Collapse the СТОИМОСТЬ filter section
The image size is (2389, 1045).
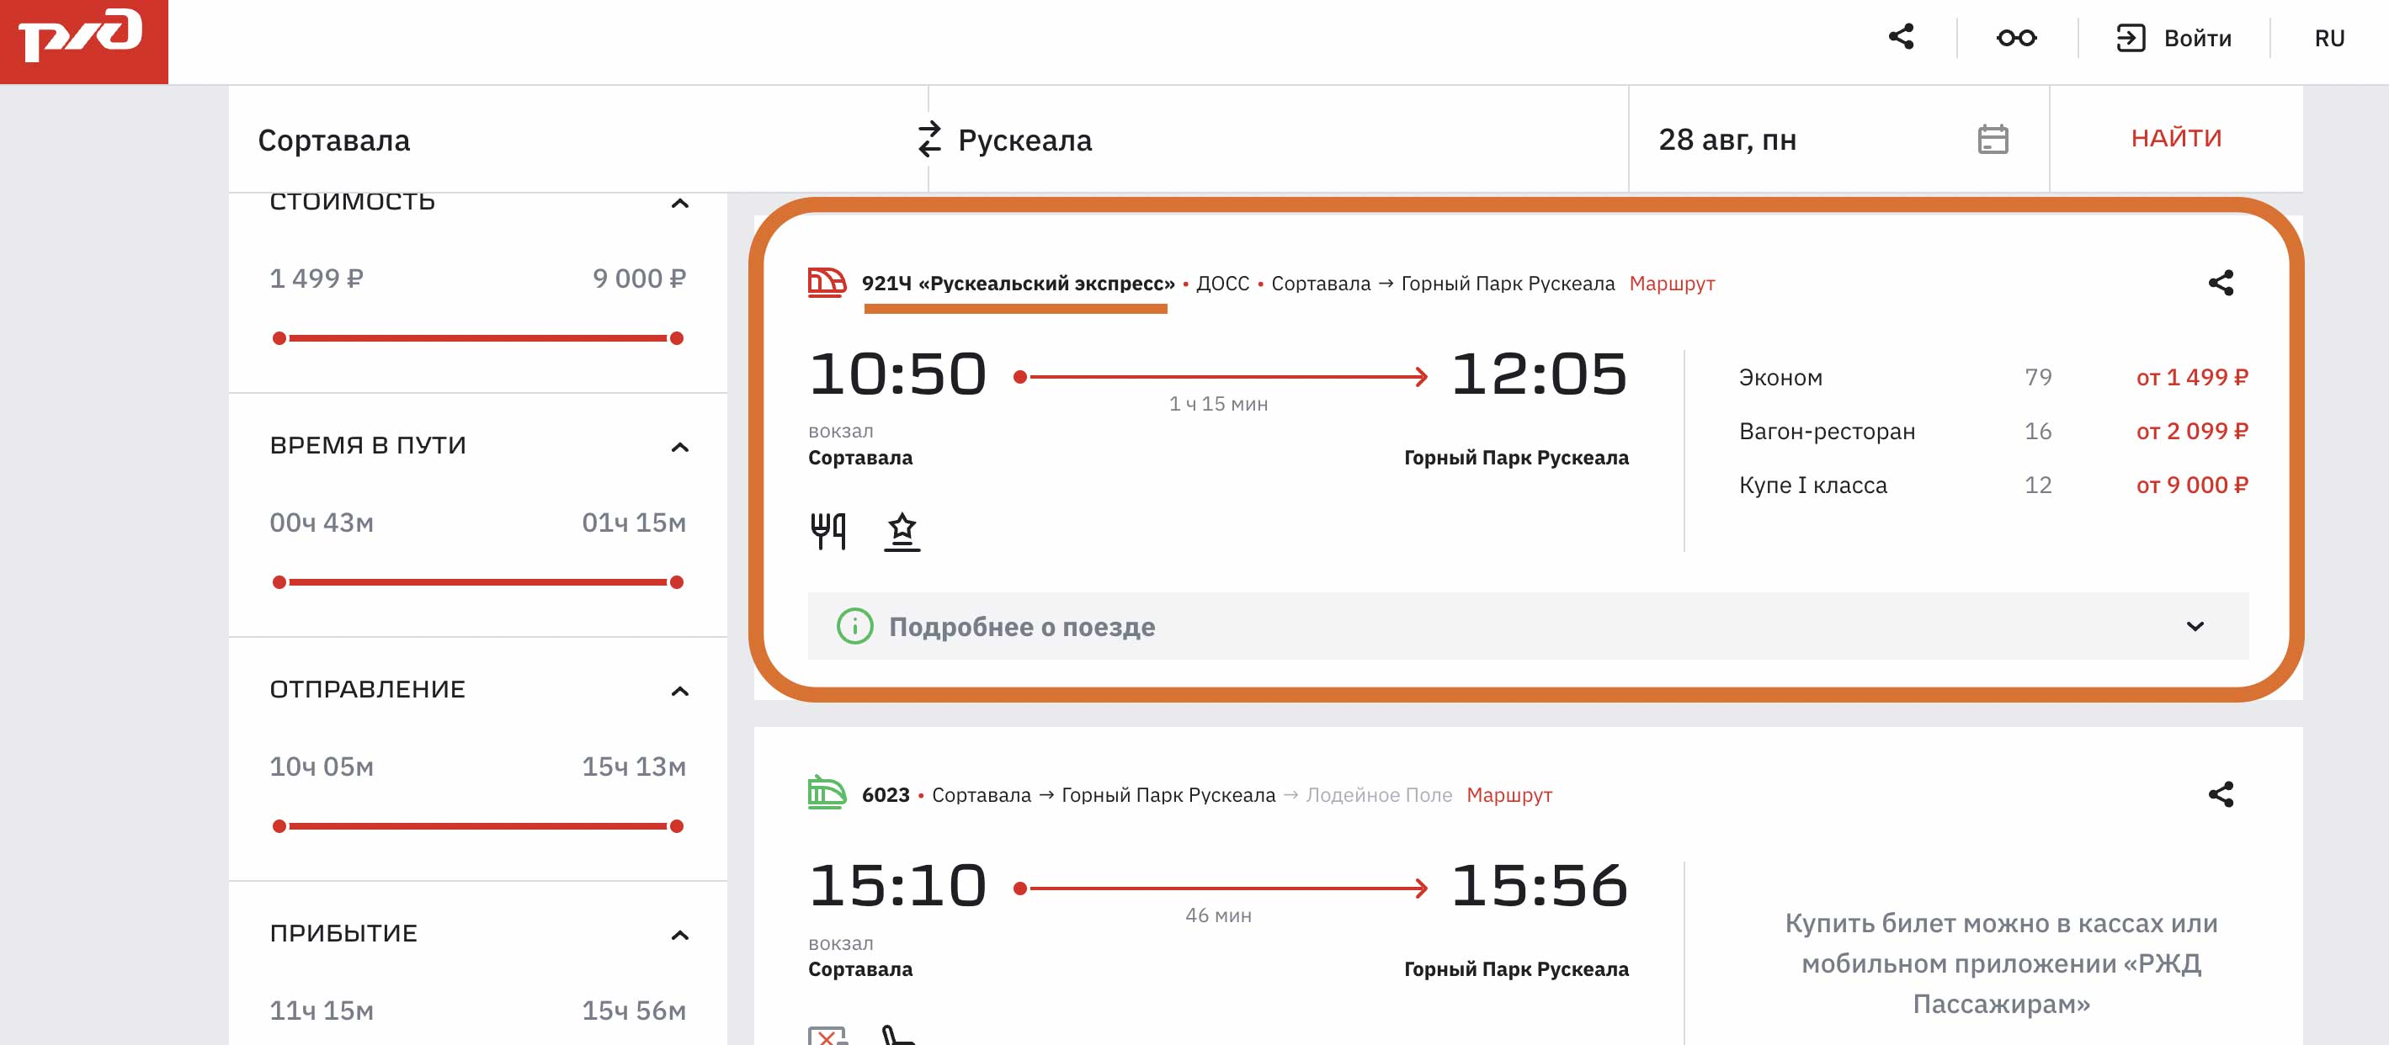tap(680, 203)
